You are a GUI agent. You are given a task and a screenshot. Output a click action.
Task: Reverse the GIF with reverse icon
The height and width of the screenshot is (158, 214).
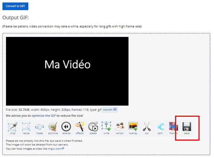tap(66, 128)
